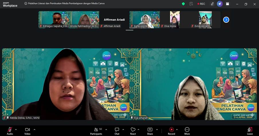This screenshot has width=259, height=136.
Task: Open the Chat panel
Action: (117, 130)
